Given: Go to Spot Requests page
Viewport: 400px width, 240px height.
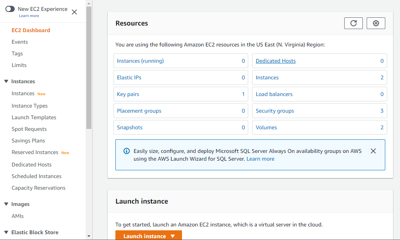Looking at the screenshot, I should 29,129.
